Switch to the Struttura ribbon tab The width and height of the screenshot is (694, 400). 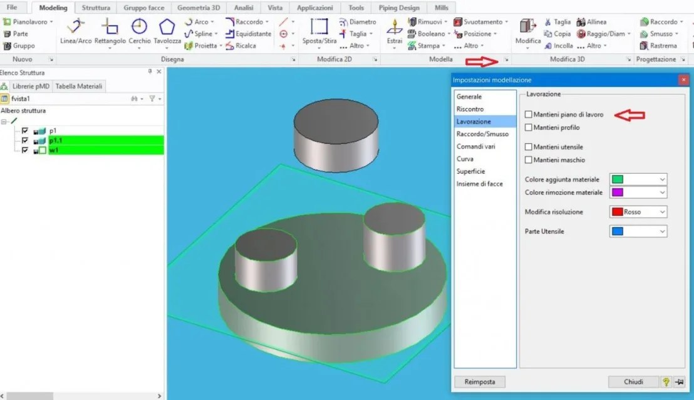point(96,7)
